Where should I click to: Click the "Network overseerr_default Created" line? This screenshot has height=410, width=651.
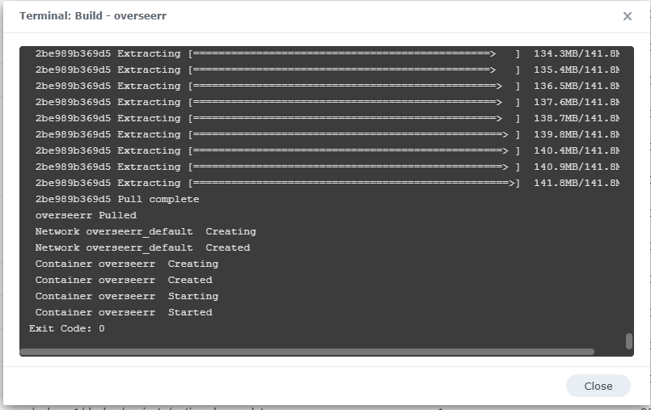pyautogui.click(x=142, y=247)
